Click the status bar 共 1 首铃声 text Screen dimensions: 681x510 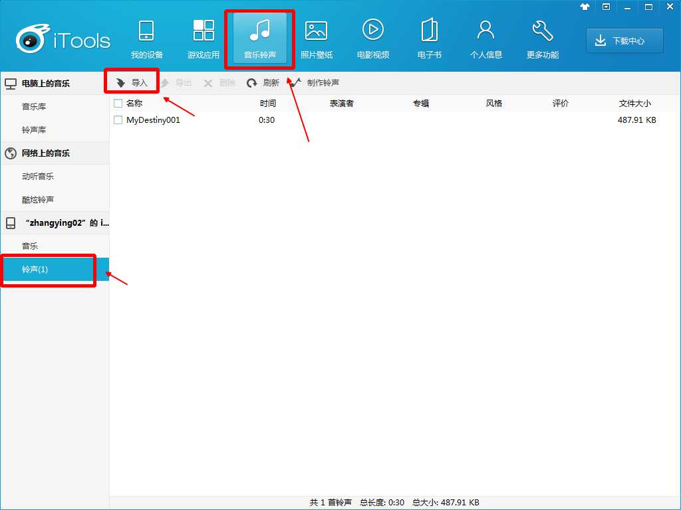coord(331,502)
